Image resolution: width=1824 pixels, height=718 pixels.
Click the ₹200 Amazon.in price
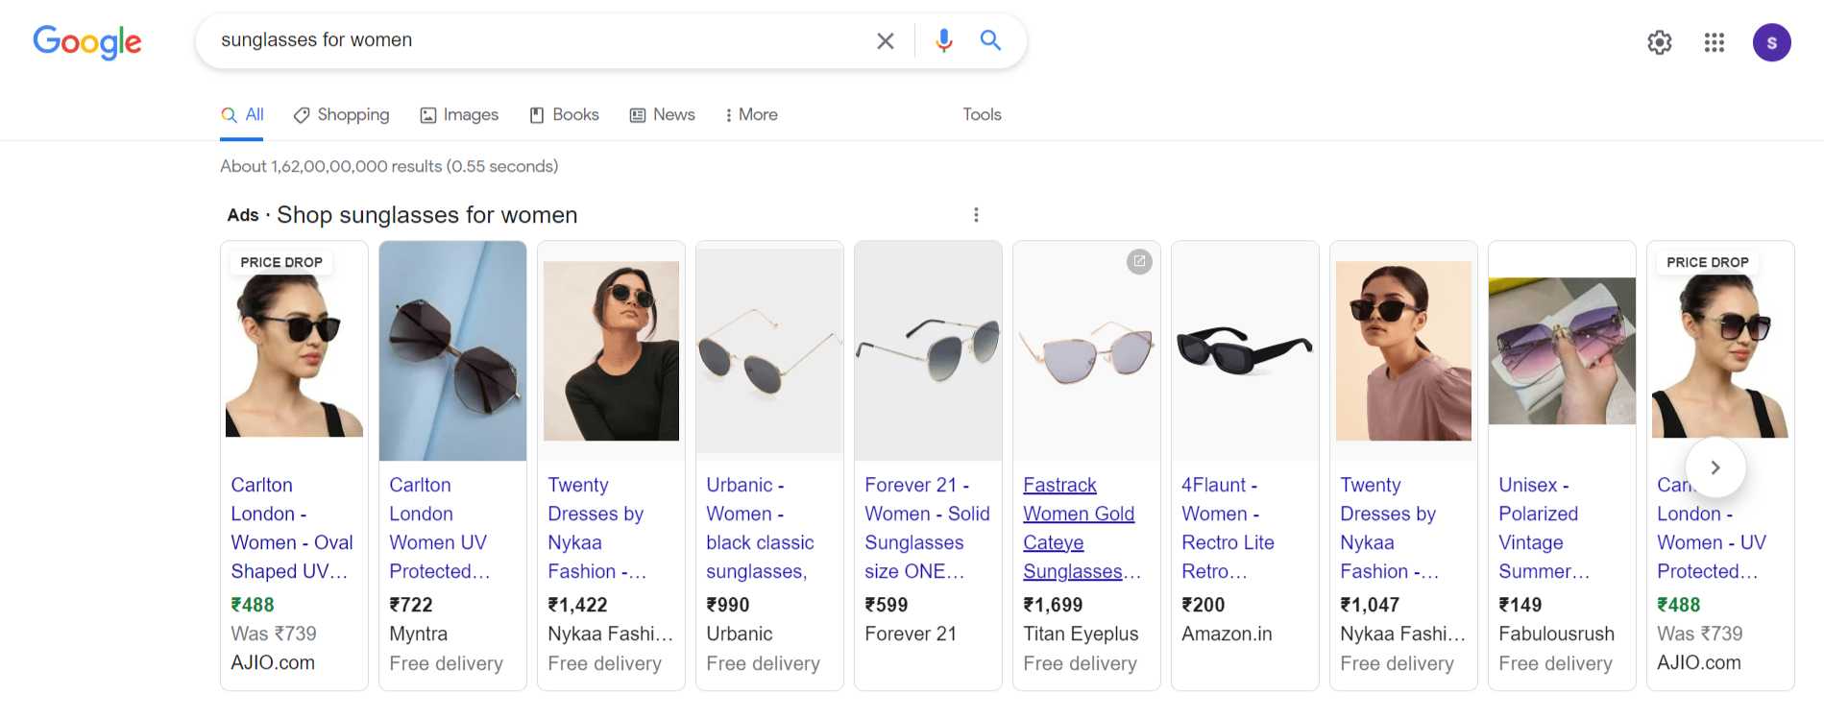1204,605
